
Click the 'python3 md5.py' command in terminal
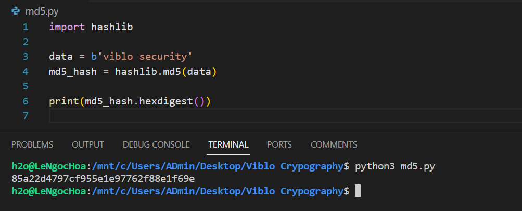click(394, 167)
